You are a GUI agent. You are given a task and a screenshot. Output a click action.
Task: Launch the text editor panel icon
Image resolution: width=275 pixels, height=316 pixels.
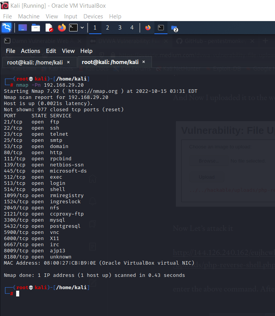click(49, 28)
